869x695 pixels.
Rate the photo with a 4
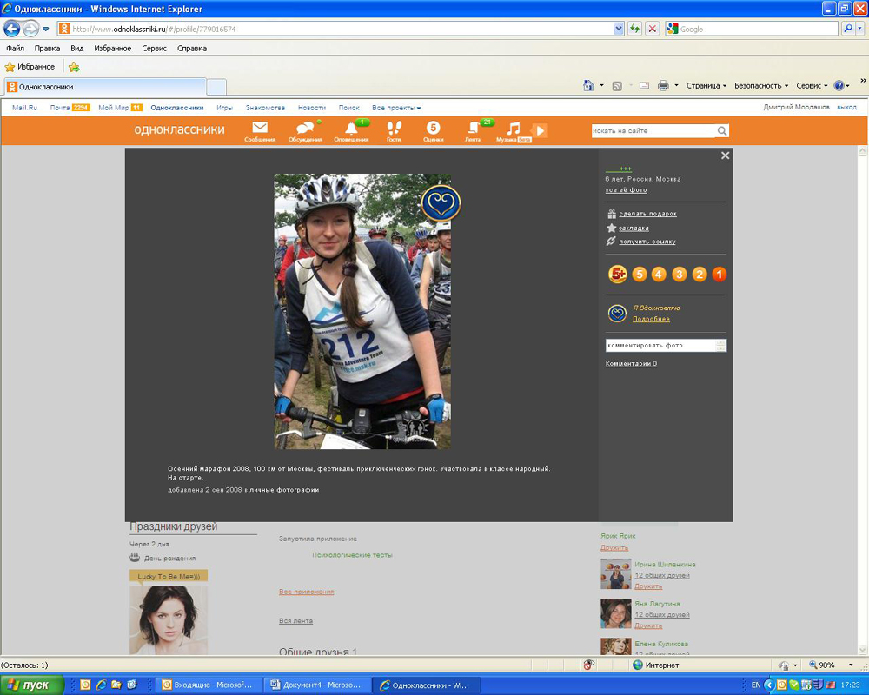click(x=659, y=274)
